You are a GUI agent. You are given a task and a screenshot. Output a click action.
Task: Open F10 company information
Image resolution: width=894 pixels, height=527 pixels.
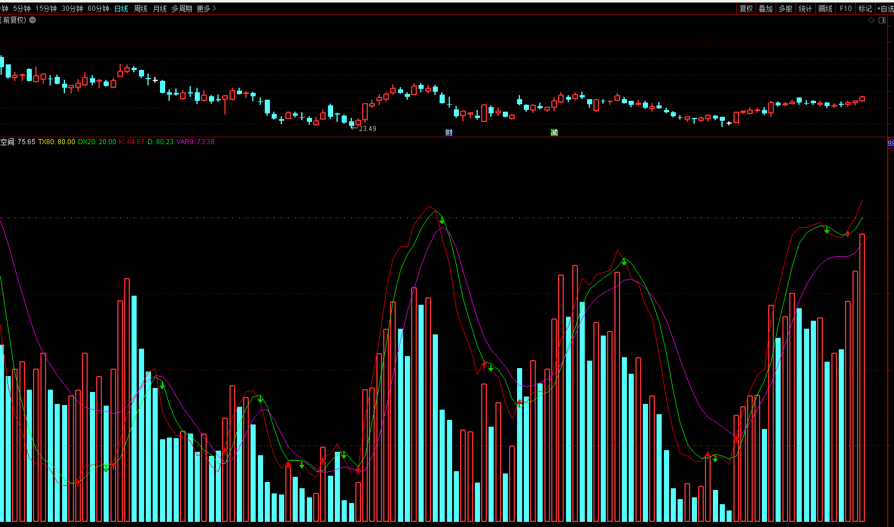pyautogui.click(x=846, y=9)
